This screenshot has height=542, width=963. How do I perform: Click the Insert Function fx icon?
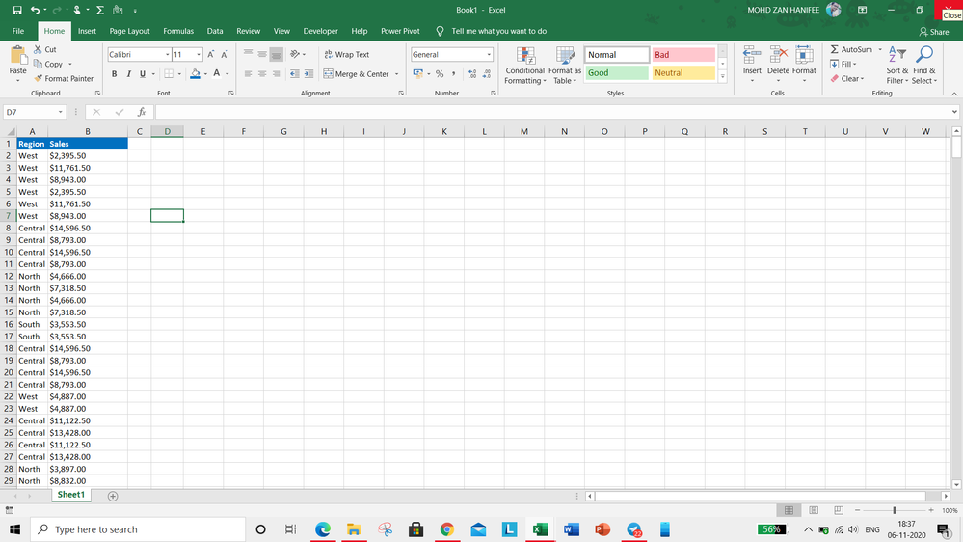142,112
